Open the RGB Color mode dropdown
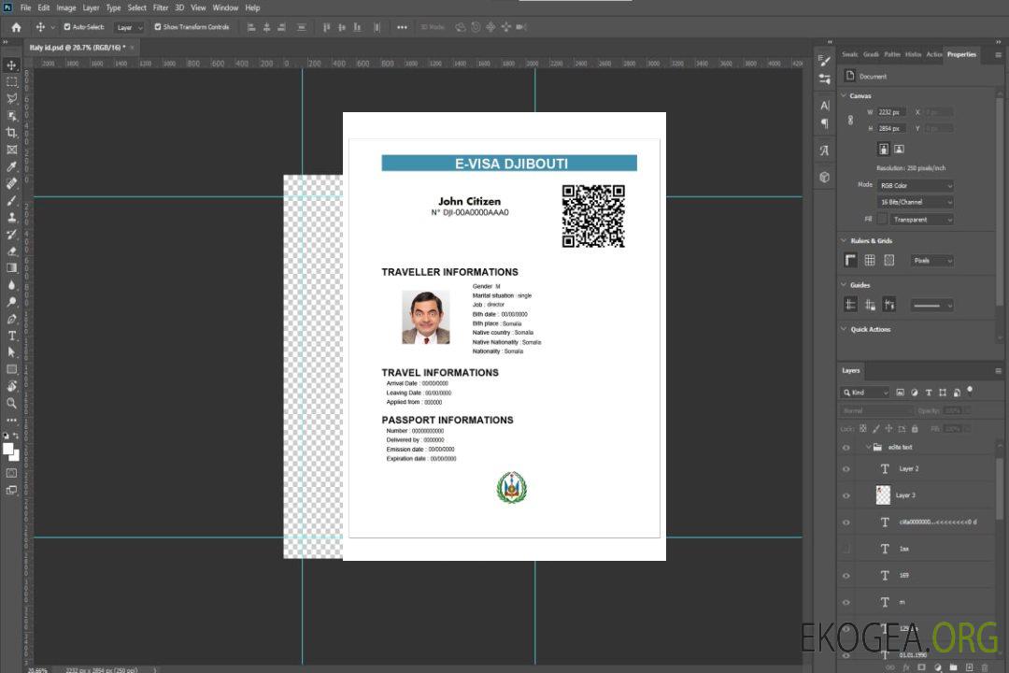The height and width of the screenshot is (673, 1009). coord(915,185)
